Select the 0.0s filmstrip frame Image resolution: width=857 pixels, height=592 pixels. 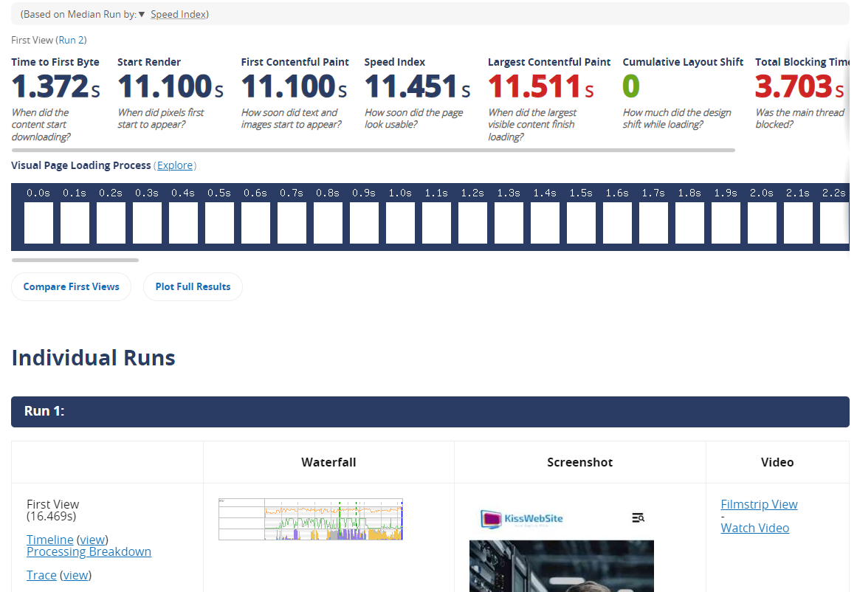[x=38, y=222]
